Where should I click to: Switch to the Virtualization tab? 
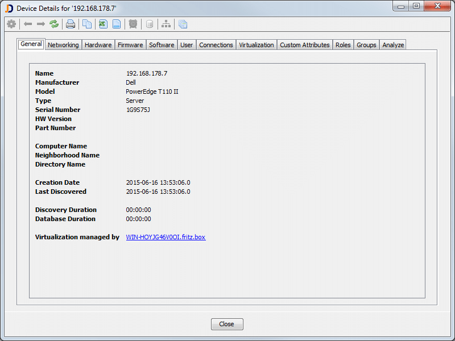[256, 44]
